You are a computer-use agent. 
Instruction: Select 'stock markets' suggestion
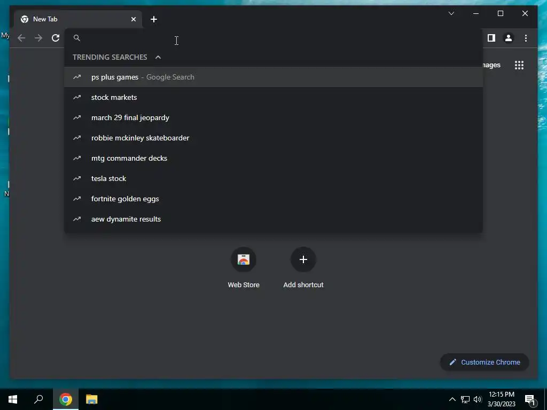coord(273,97)
